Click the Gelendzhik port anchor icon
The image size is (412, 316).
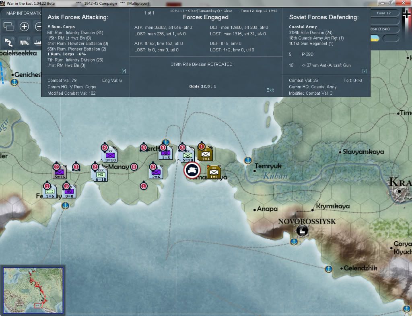pyautogui.click(x=328, y=269)
